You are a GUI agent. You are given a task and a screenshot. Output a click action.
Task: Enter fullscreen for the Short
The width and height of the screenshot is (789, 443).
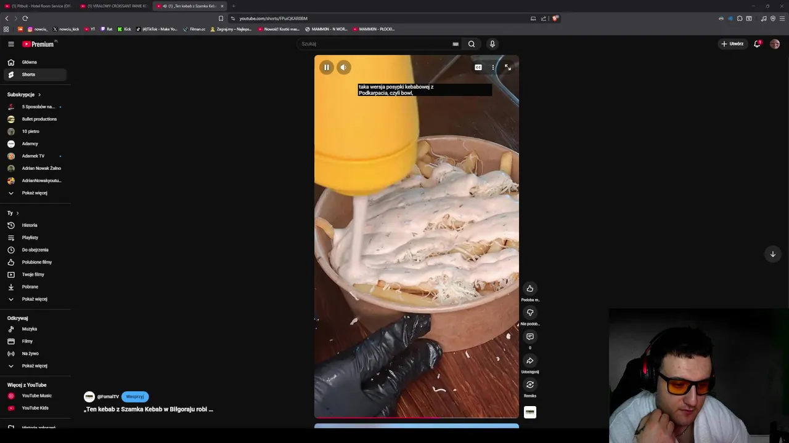pos(508,67)
